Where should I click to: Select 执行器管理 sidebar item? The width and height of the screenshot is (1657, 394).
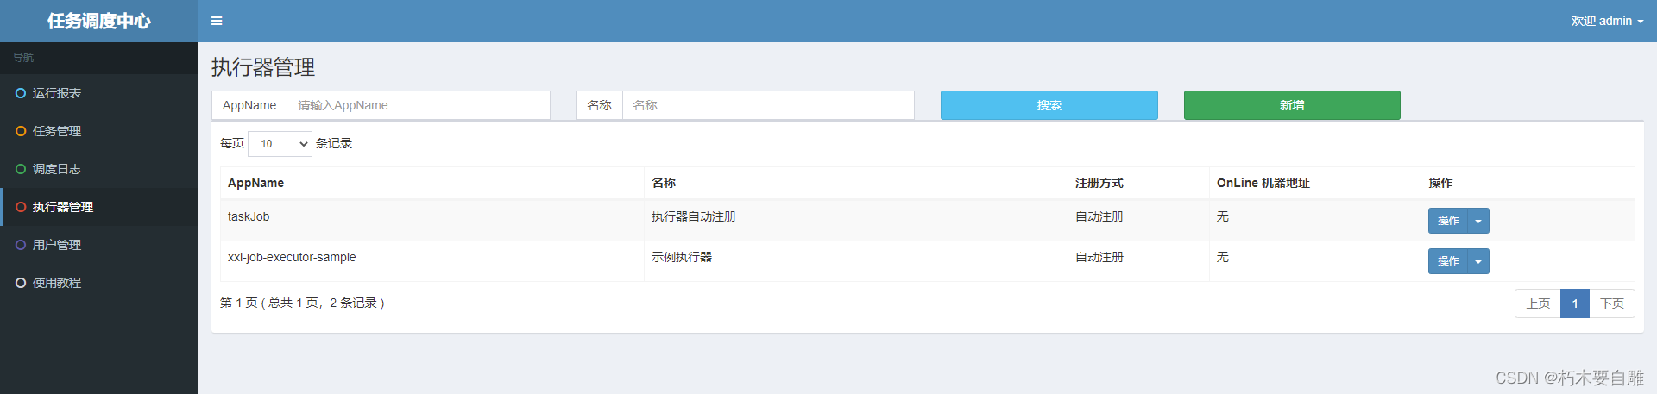(x=99, y=207)
